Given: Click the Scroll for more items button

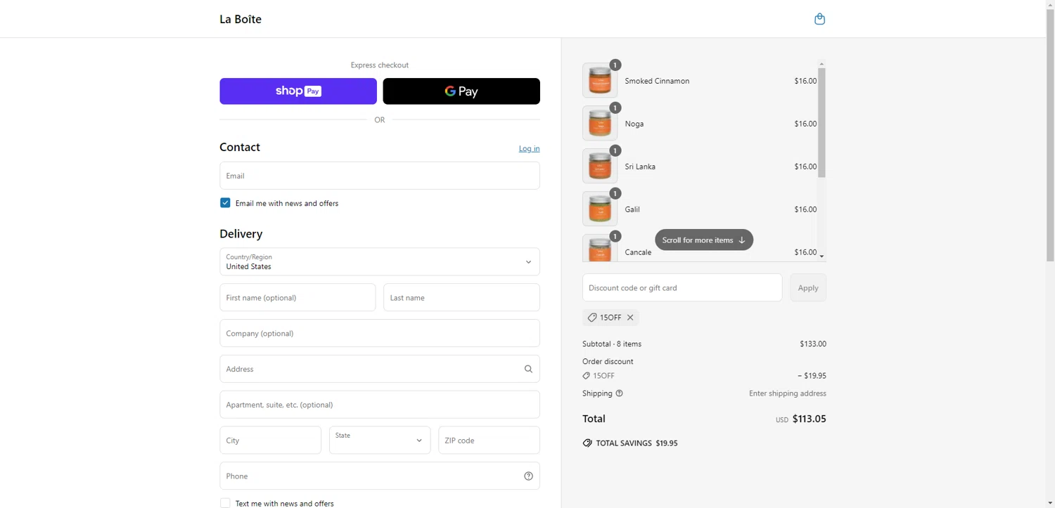Looking at the screenshot, I should coord(704,240).
